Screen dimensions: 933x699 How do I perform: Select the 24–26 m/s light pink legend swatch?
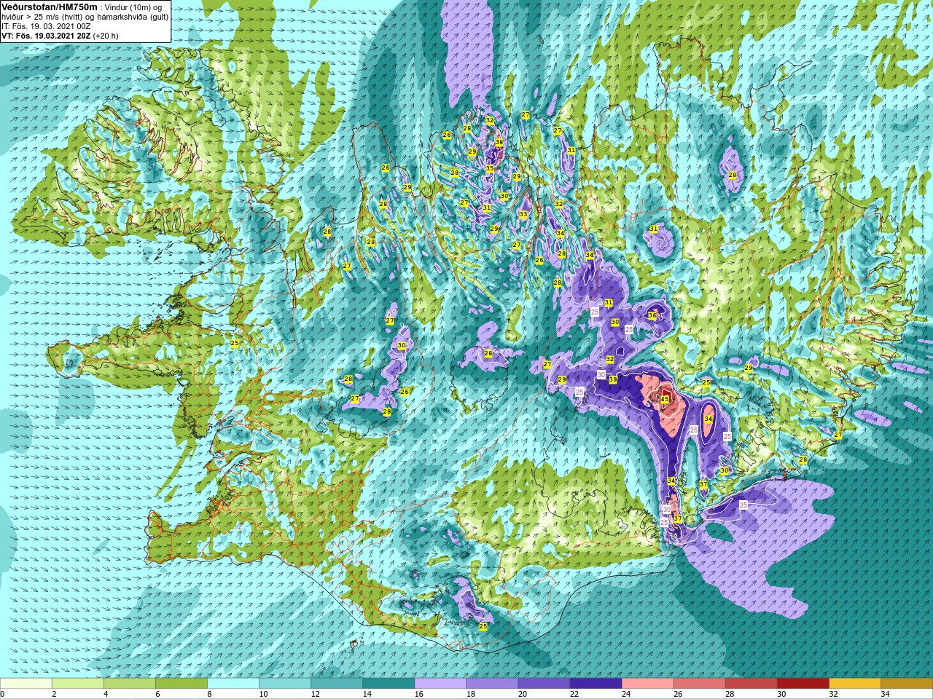[647, 684]
